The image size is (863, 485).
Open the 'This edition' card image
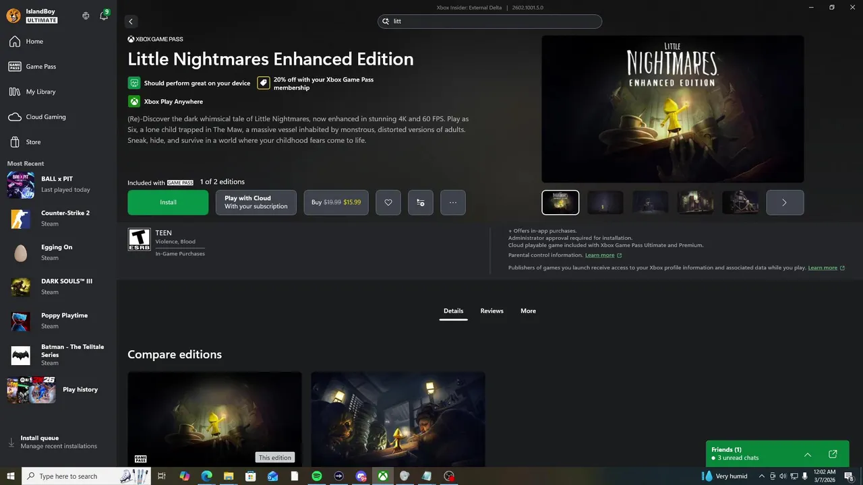point(215,418)
